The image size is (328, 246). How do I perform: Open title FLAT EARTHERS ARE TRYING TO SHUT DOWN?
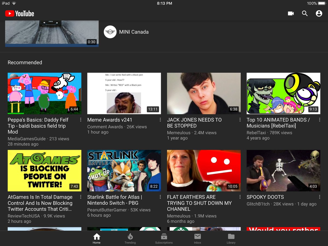tap(199, 203)
